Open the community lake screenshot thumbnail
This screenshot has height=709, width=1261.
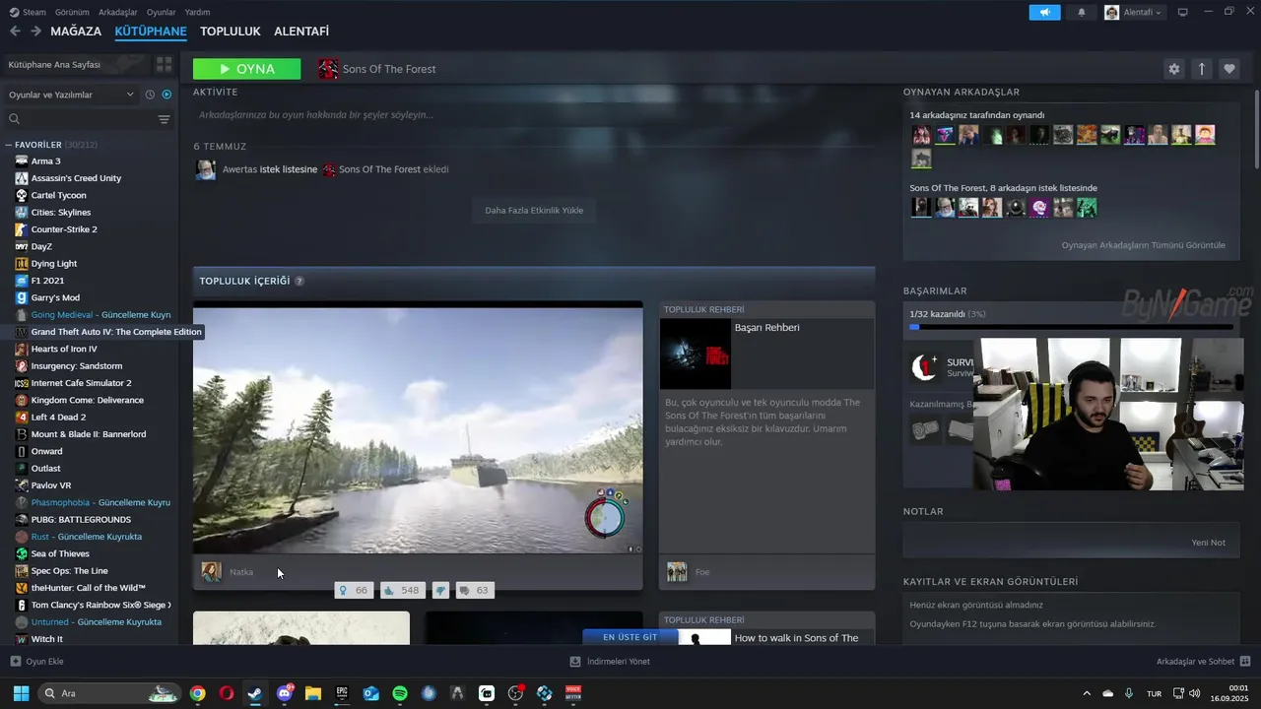(x=418, y=428)
